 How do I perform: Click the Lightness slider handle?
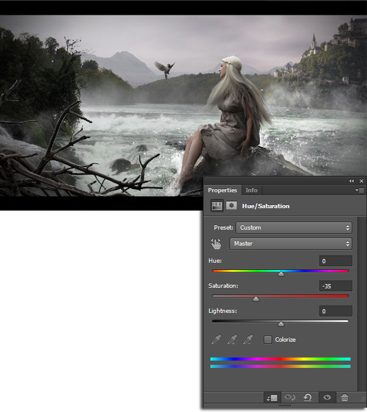(281, 324)
